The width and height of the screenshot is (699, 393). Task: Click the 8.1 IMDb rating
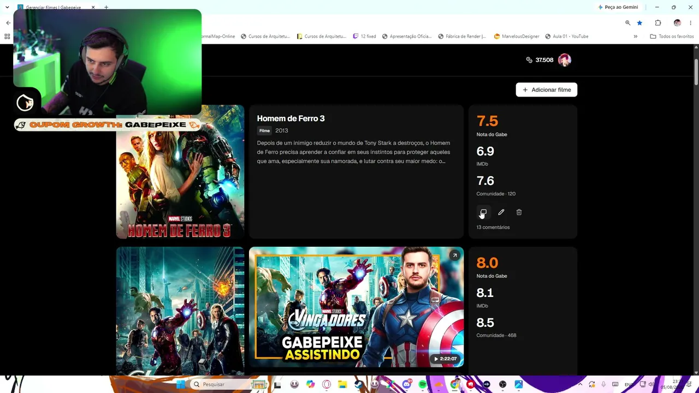(x=485, y=293)
